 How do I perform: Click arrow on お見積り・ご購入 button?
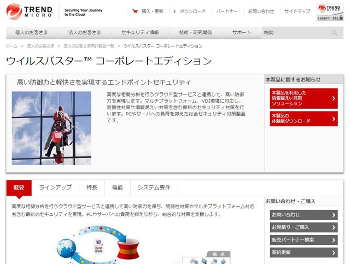point(334,227)
